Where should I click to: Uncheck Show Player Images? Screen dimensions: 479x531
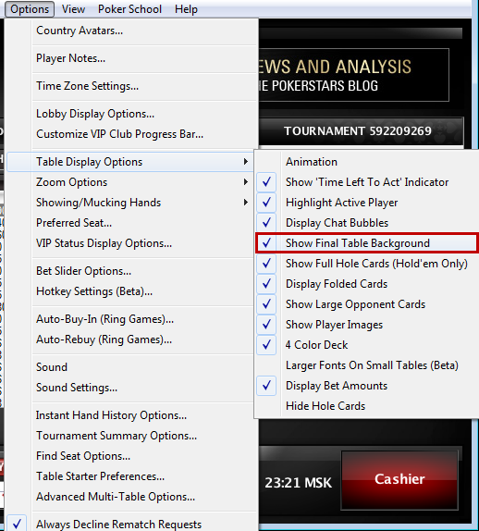coord(367,325)
